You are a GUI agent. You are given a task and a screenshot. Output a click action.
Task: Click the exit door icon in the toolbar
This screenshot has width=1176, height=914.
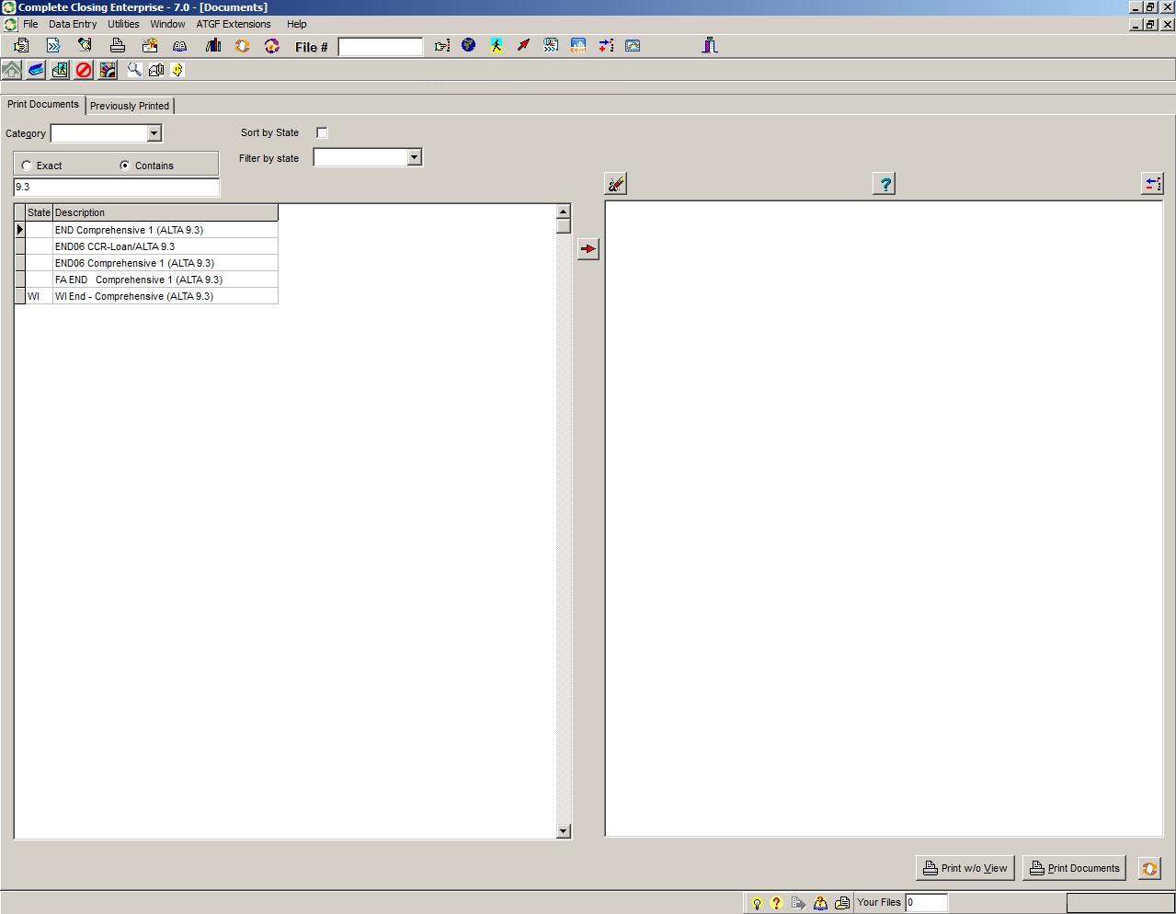[710, 45]
